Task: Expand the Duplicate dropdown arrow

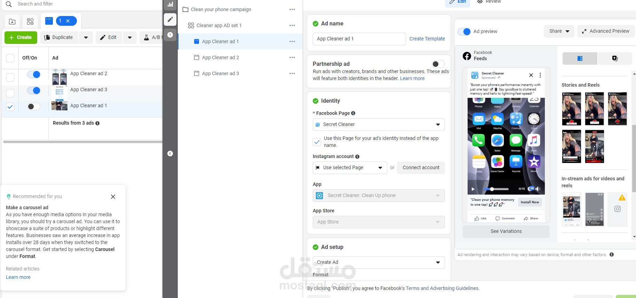Action: click(86, 38)
